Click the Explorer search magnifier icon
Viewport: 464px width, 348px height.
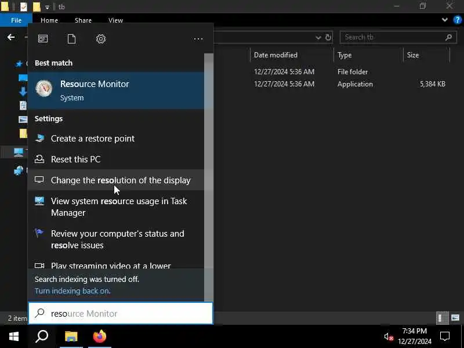pos(448,37)
